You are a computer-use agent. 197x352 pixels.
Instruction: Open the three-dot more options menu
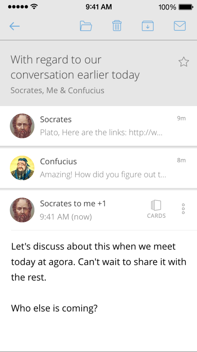183,209
